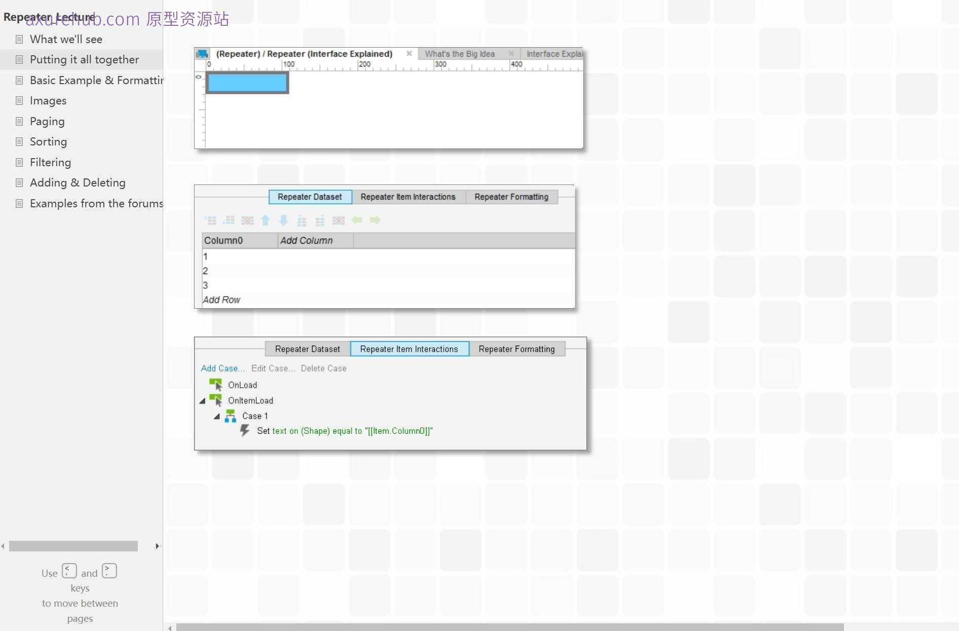Click the OnLoad event icon
959x631 pixels.
[216, 385]
